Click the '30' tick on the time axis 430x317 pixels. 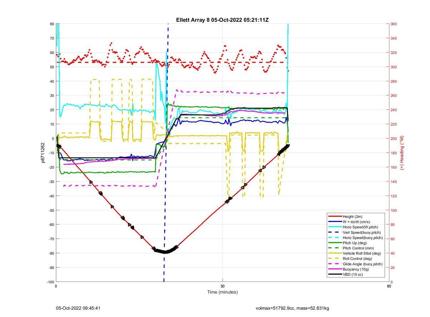[223, 286]
